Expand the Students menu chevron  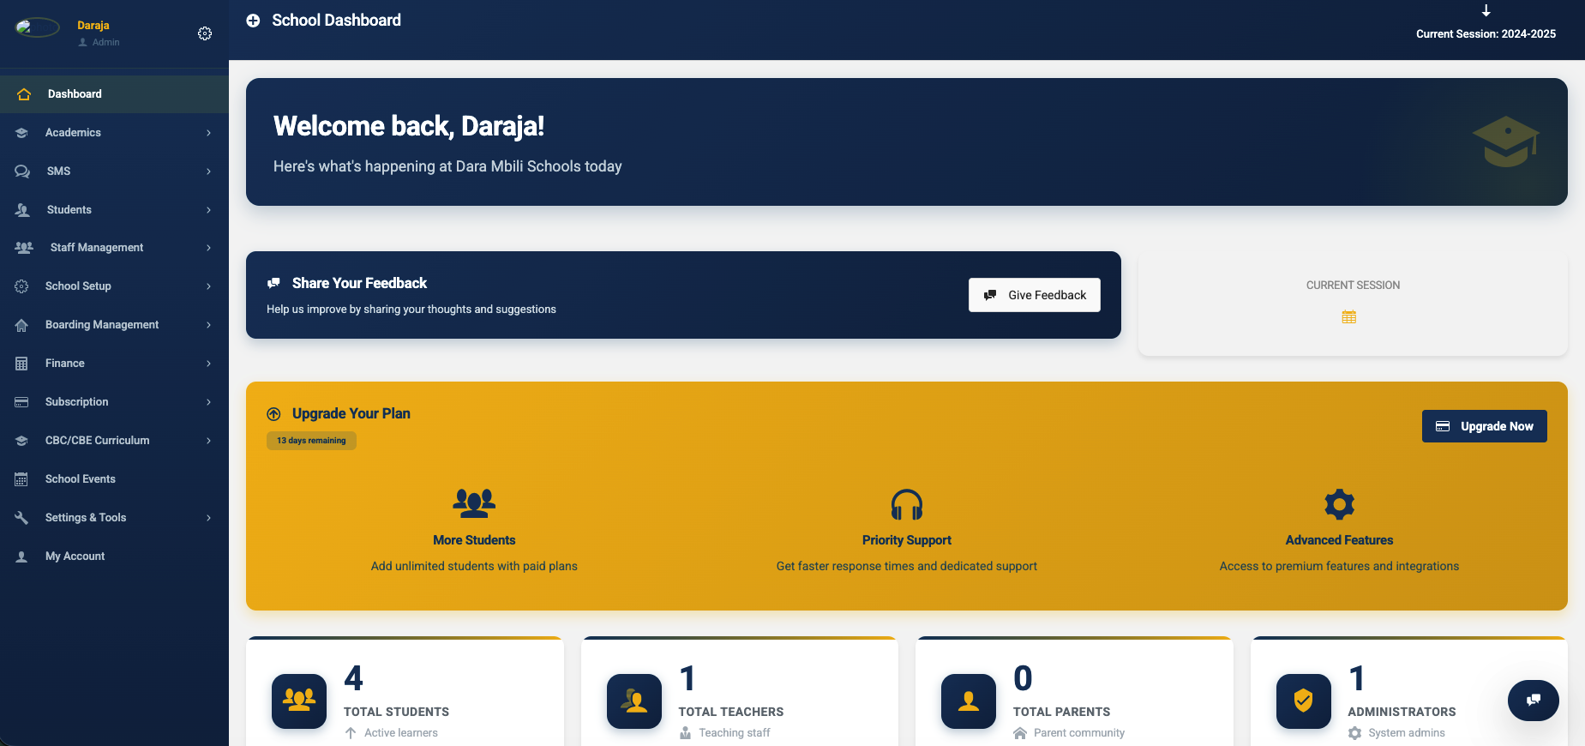pyautogui.click(x=208, y=210)
